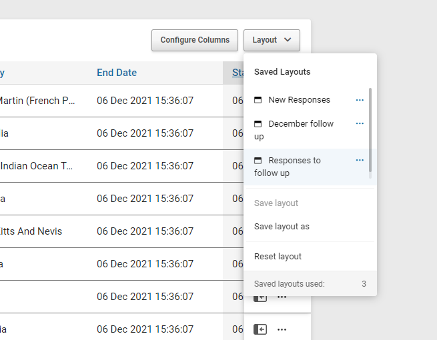The width and height of the screenshot is (437, 340).
Task: Sort by the End Date column header
Action: coord(117,73)
